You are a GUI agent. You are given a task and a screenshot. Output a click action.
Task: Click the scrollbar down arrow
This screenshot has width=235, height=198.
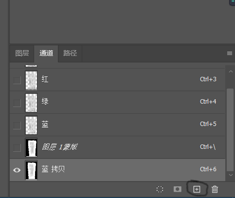pos(231,175)
